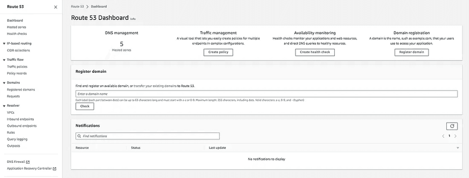Click the Check domain button
This screenshot has width=469, height=178.
click(x=85, y=106)
